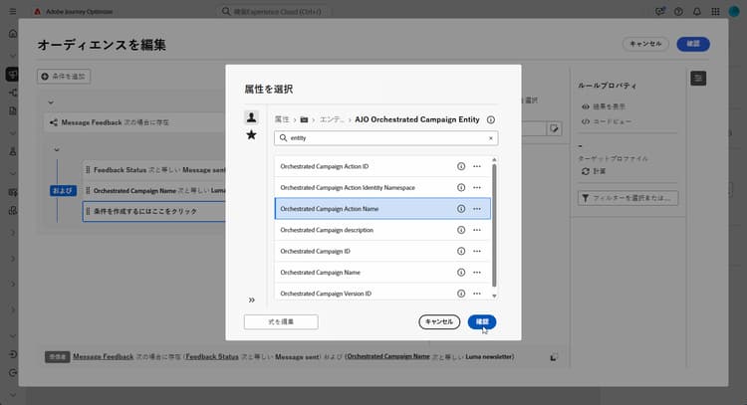
Task: Toggle the rule properties panel icon
Action: (698, 78)
